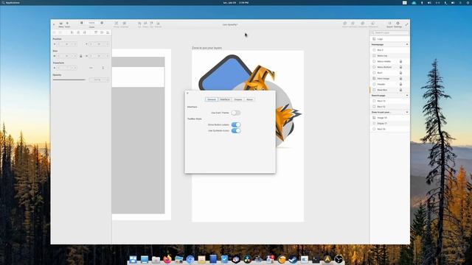Click the Search Layers field
This screenshot has width=472, height=265.
coord(389,32)
